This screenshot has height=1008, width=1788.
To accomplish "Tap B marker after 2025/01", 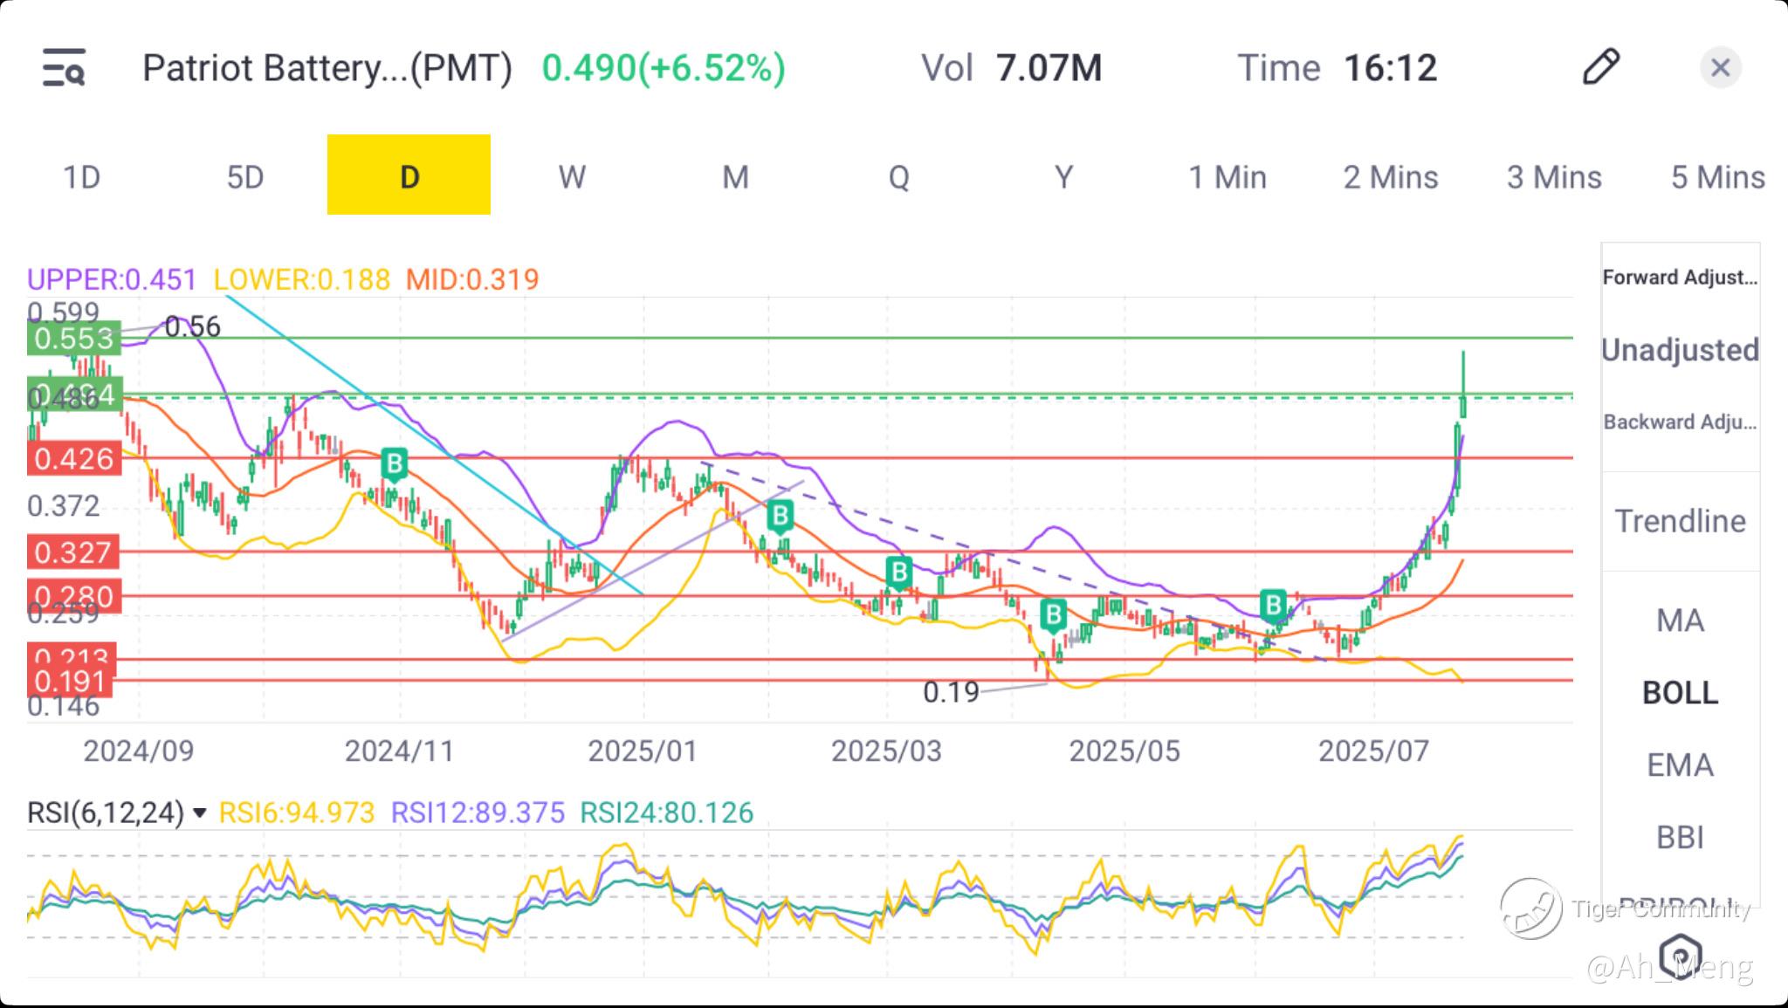I will 780,516.
